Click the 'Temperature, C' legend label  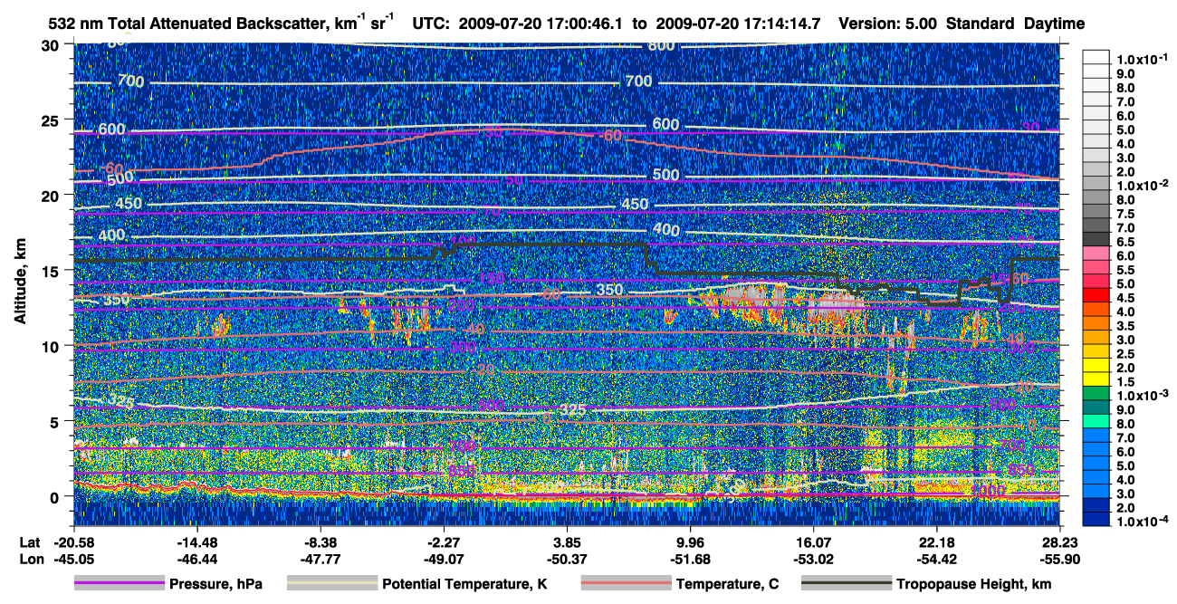click(x=727, y=585)
